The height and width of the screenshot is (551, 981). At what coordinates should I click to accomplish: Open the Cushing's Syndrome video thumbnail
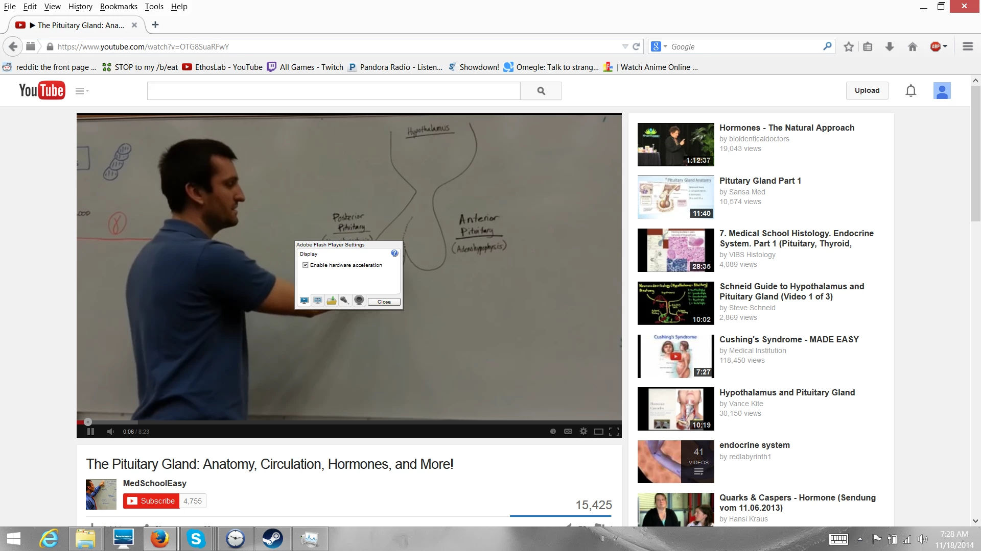coord(675,356)
